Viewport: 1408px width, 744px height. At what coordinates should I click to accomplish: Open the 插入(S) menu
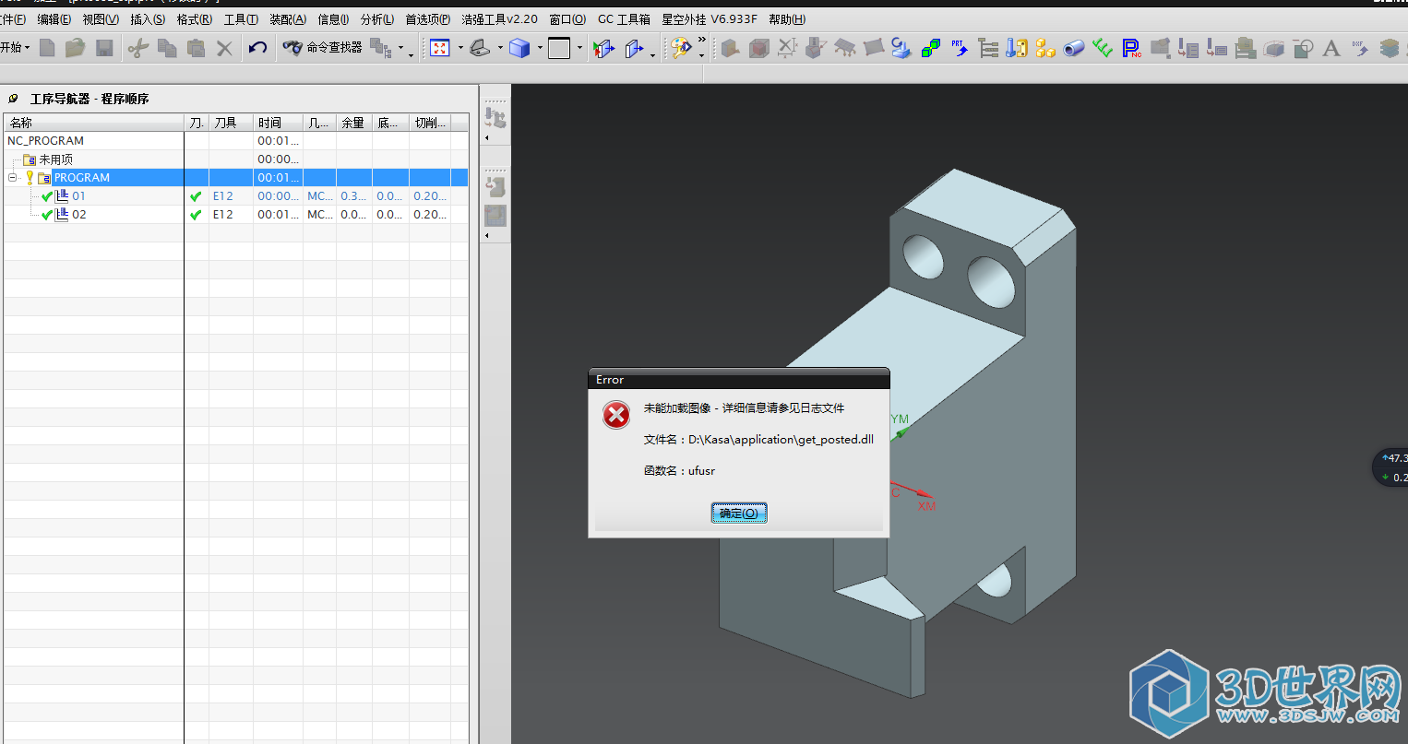[148, 19]
